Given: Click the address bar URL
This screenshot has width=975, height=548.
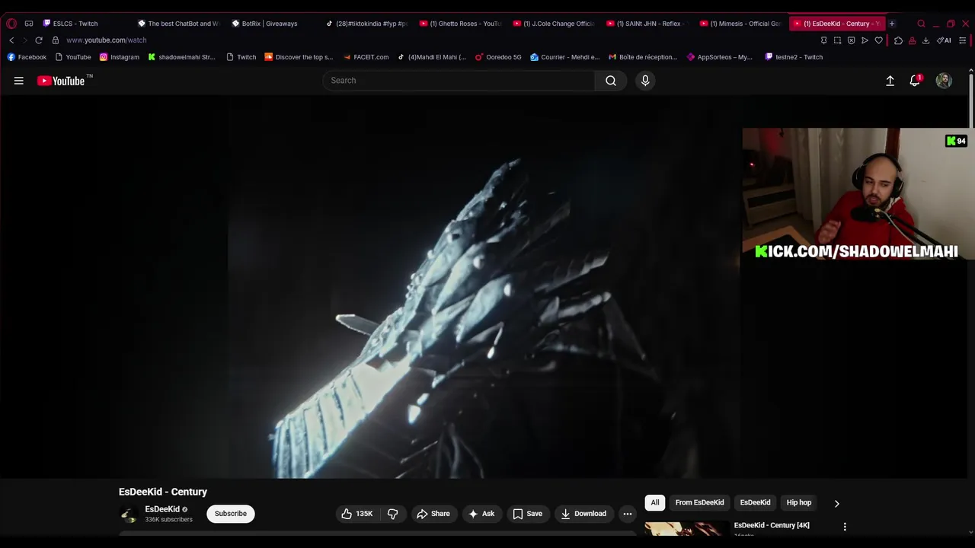Looking at the screenshot, I should tap(107, 40).
